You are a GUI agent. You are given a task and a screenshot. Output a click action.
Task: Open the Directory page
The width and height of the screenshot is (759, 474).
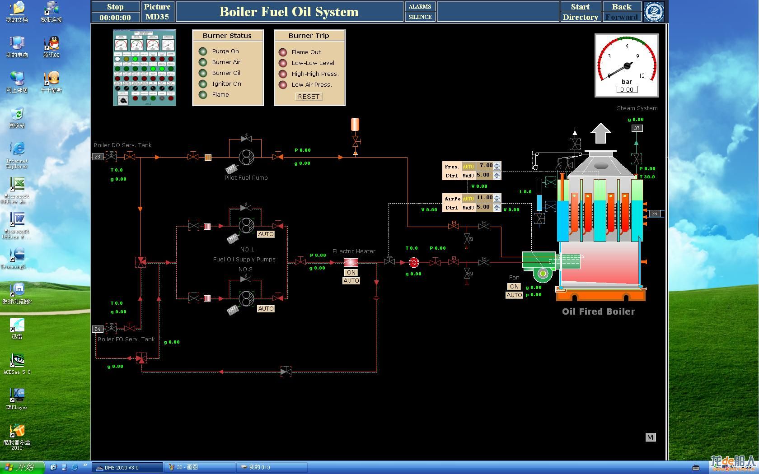tap(580, 17)
